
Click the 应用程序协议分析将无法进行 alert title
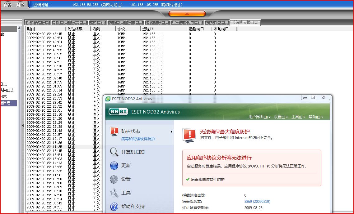[219, 158]
